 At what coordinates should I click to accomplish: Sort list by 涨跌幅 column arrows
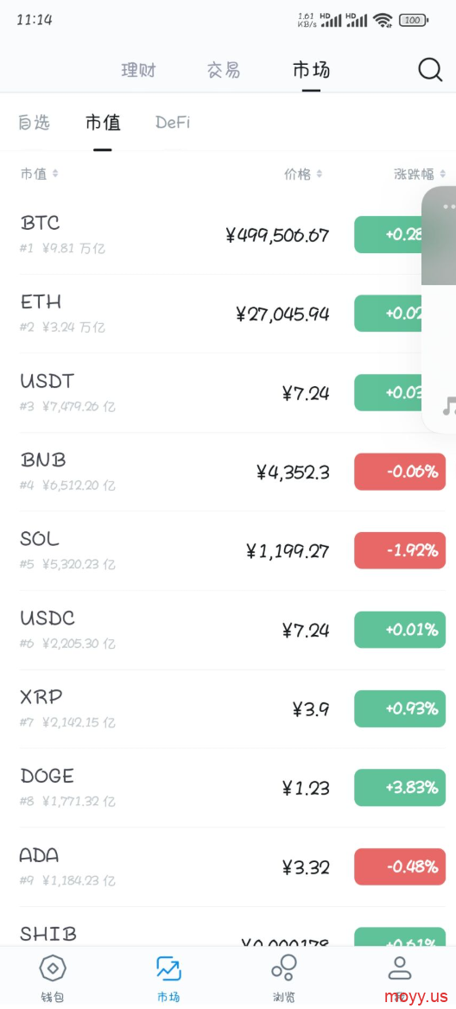point(442,174)
